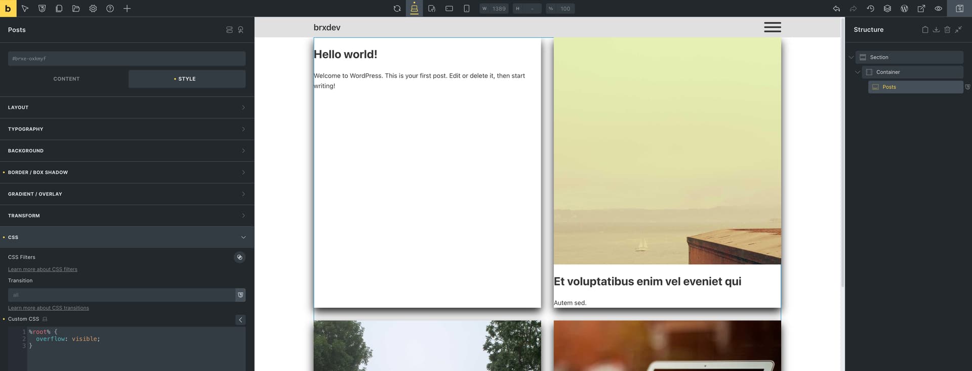Click the stacked panels icon in the Posts header
This screenshot has width=972, height=371.
(229, 30)
